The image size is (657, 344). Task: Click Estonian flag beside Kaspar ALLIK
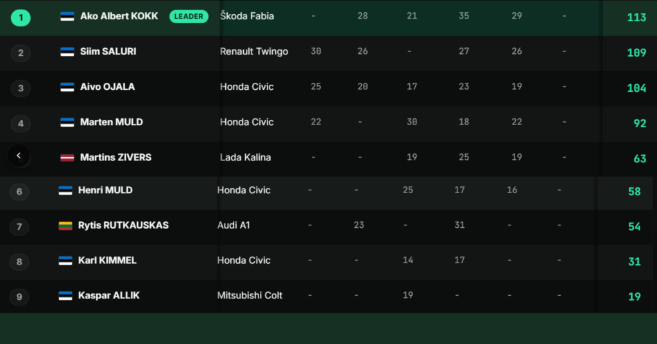[x=65, y=296]
